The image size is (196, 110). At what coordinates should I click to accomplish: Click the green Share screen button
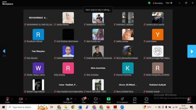click(109, 100)
